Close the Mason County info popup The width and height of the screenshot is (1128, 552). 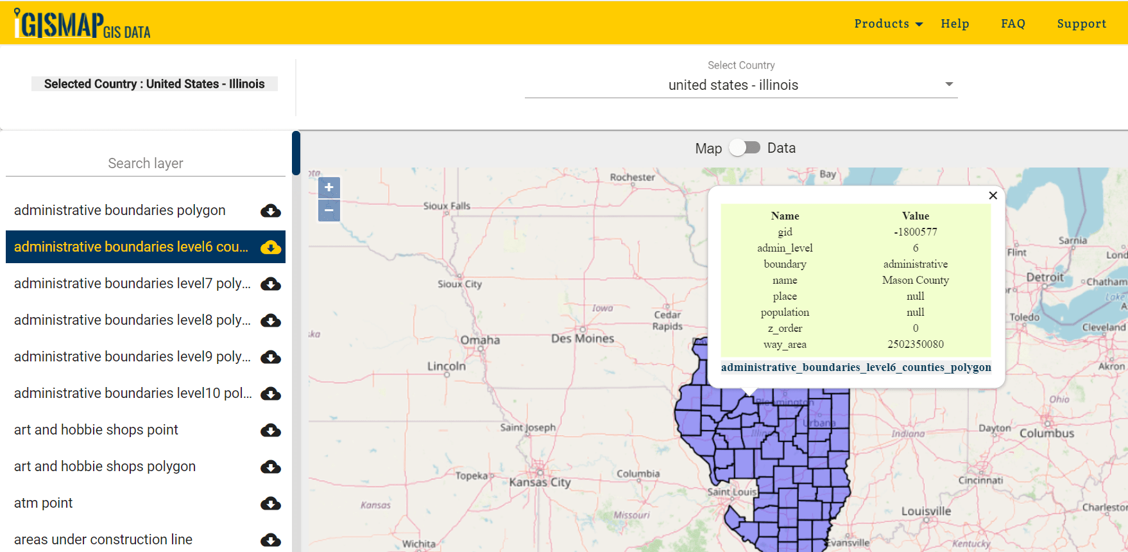click(993, 195)
